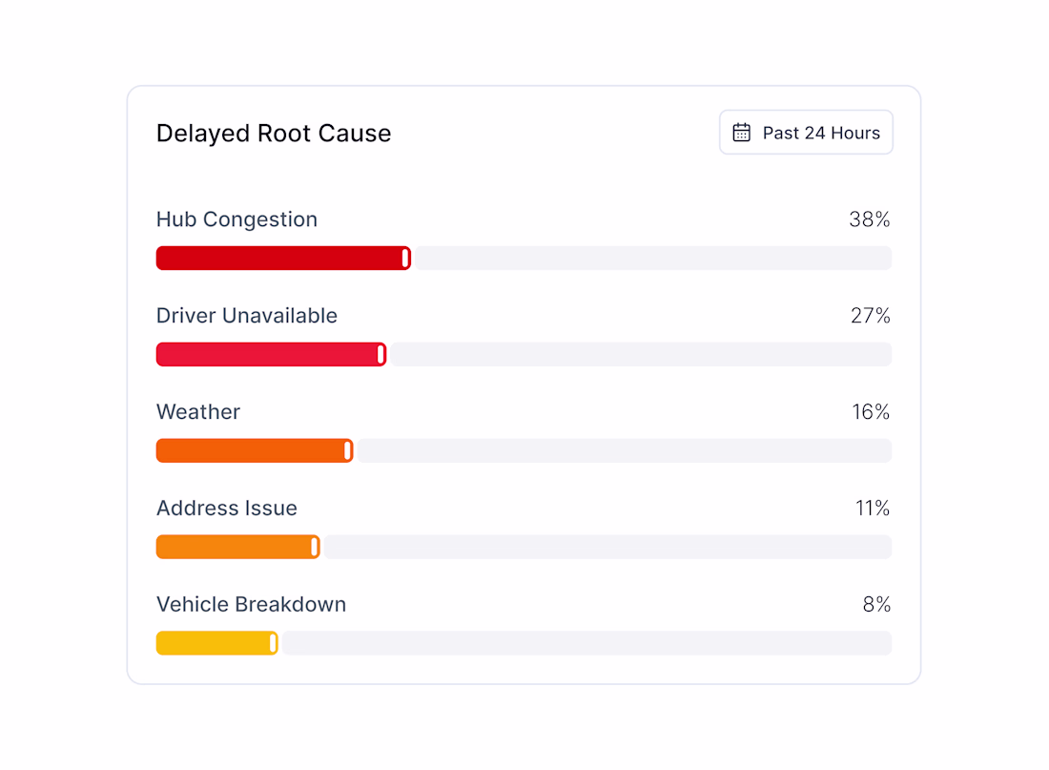Select the Address Issue label

click(227, 509)
